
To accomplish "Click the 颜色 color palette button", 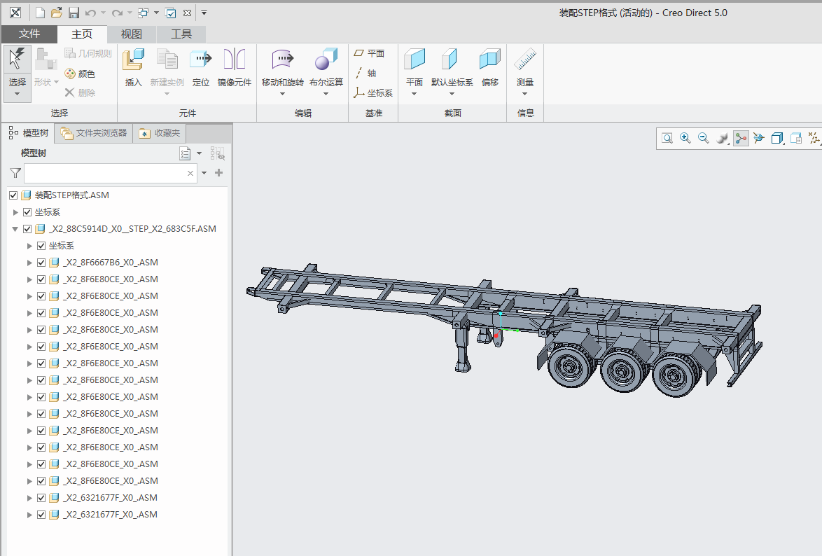I will click(81, 74).
